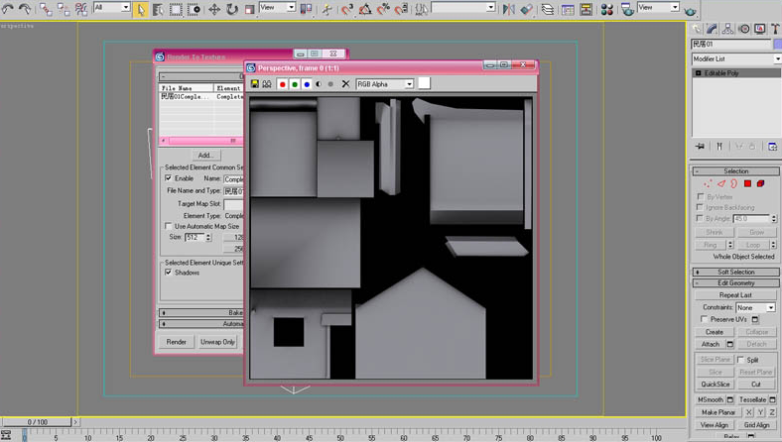This screenshot has width=782, height=442.
Task: Click the Clear (X) icon in render window
Action: coord(345,84)
